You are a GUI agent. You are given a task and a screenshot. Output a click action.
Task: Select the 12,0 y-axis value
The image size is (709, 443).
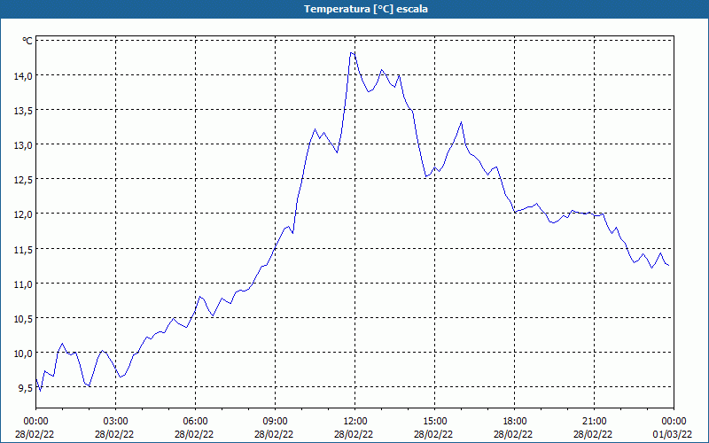(x=23, y=214)
